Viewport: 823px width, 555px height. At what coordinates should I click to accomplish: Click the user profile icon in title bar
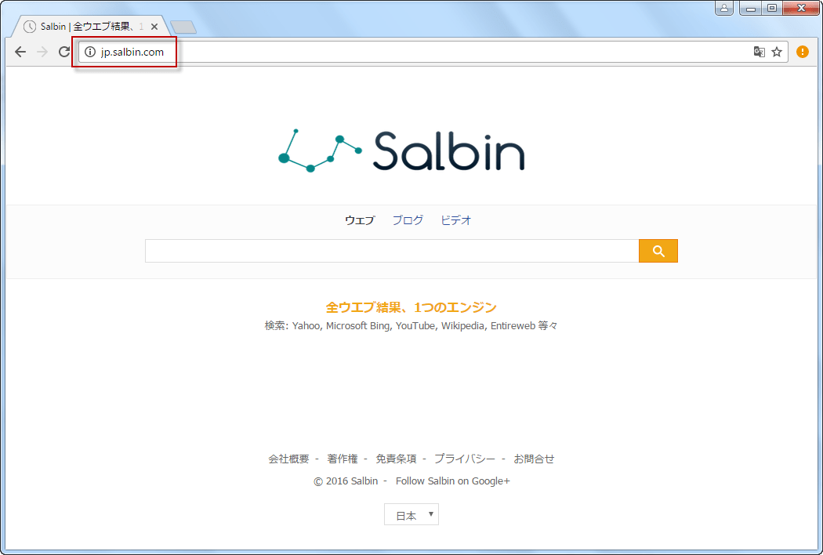[x=723, y=8]
